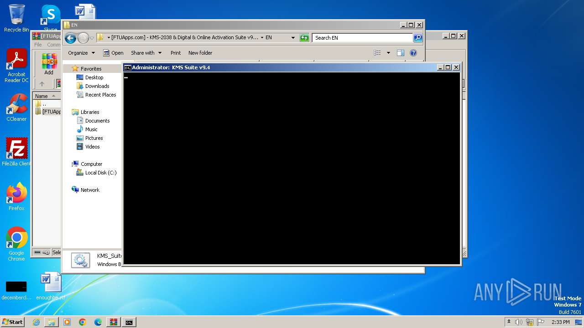This screenshot has width=584, height=328.
Task: Open the Share with menu
Action: coord(146,53)
